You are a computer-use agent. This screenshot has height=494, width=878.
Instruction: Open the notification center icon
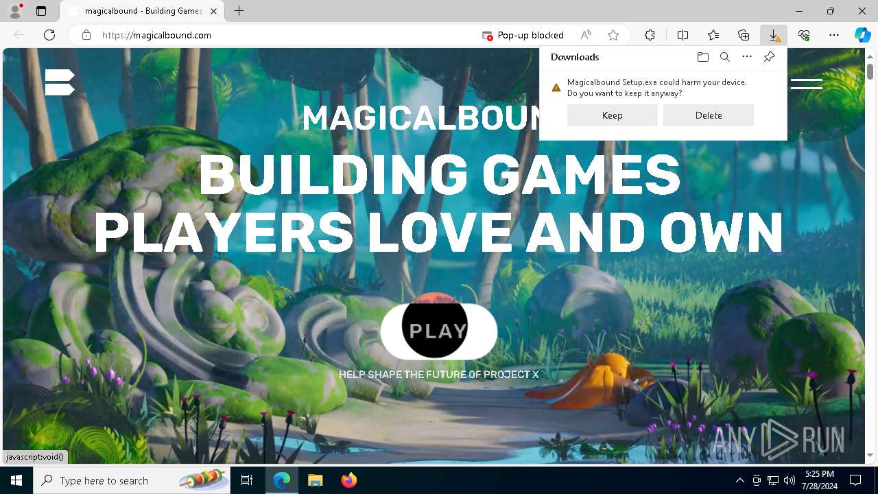855,480
